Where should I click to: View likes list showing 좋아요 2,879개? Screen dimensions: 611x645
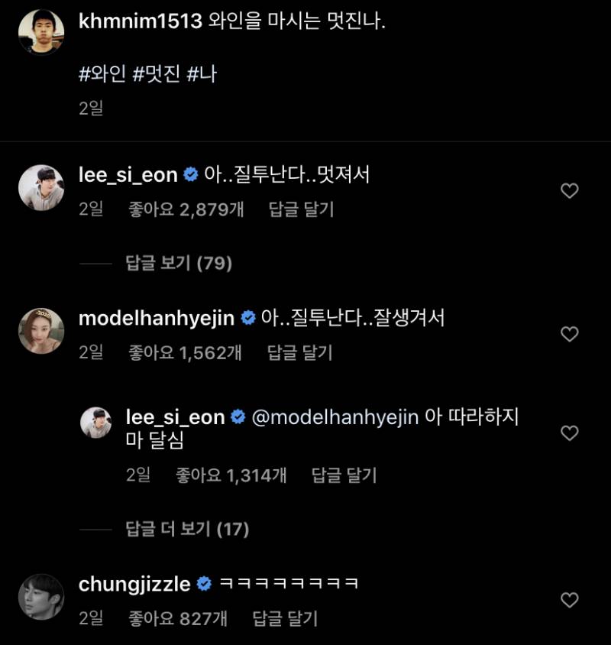[187, 209]
